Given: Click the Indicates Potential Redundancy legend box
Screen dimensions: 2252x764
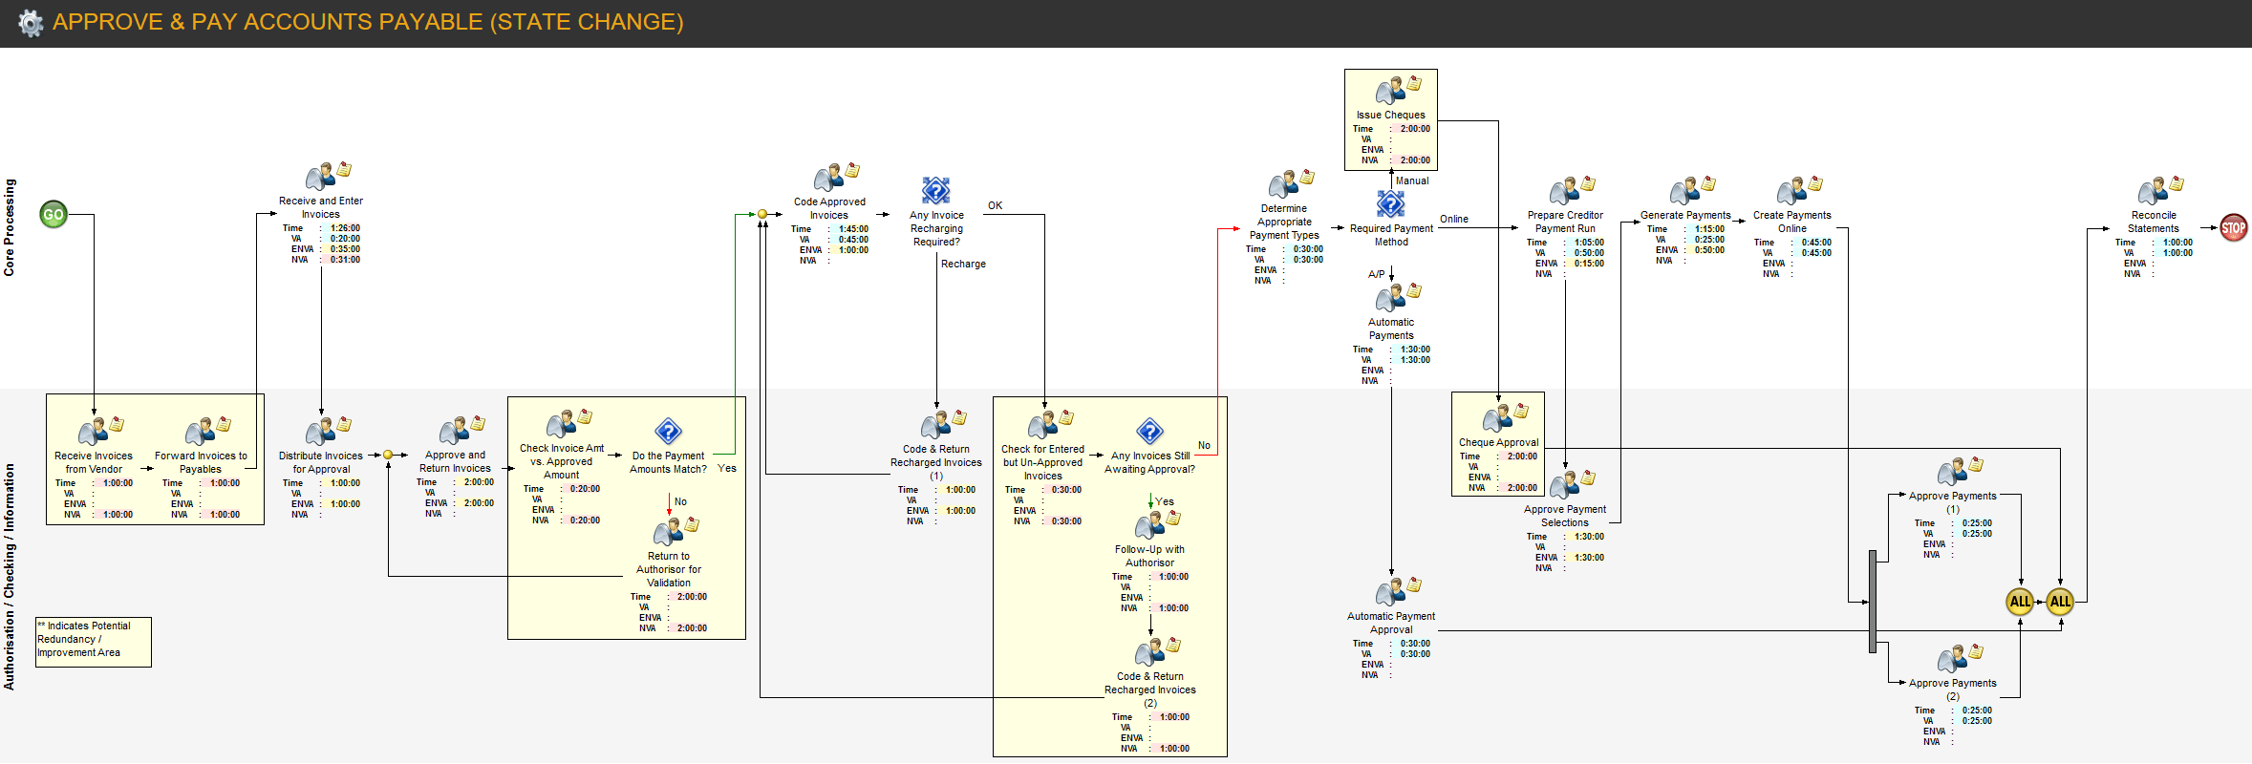Looking at the screenshot, I should (93, 641).
